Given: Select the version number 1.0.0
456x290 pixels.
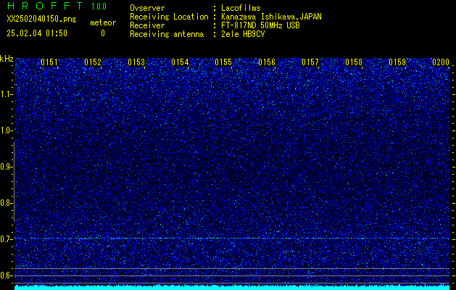Looking at the screenshot, I should (x=99, y=7).
